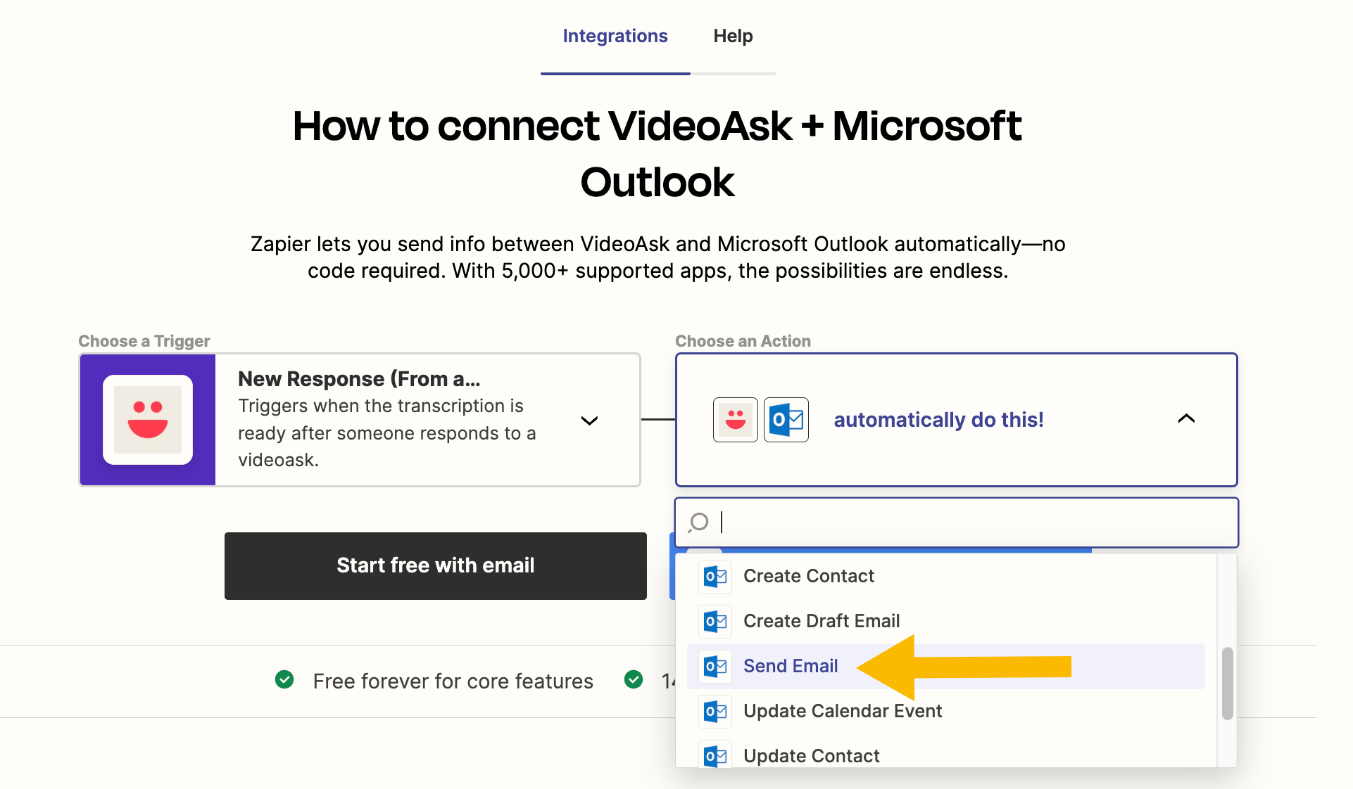Image resolution: width=1353 pixels, height=789 pixels.
Task: Click the Microsoft Outlook icon in action area
Action: pos(786,419)
